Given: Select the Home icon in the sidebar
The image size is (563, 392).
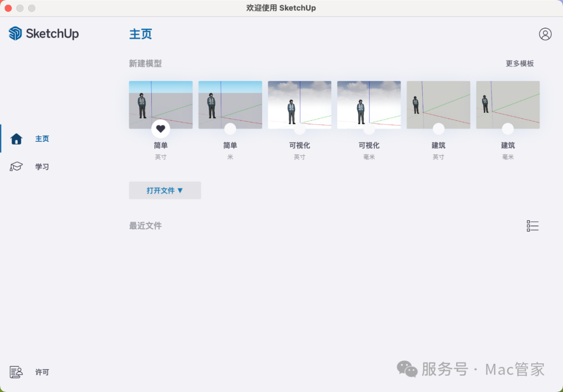Looking at the screenshot, I should (x=16, y=138).
